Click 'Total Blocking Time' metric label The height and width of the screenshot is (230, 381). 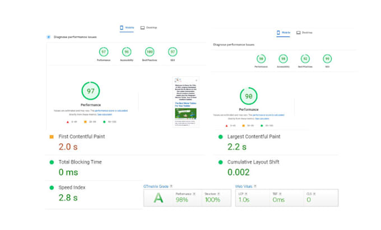[x=80, y=162]
